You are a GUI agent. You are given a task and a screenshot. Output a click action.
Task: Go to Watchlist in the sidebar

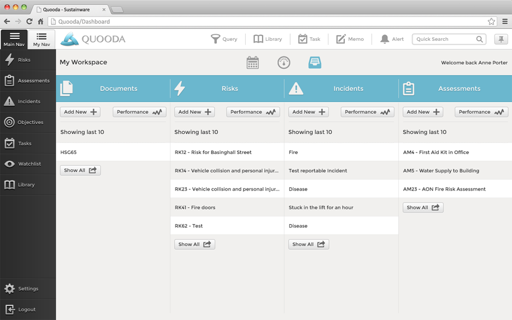pyautogui.click(x=28, y=164)
